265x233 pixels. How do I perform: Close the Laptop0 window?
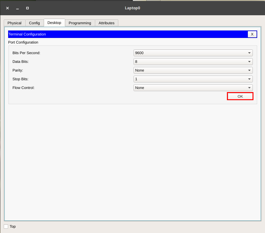(7, 8)
